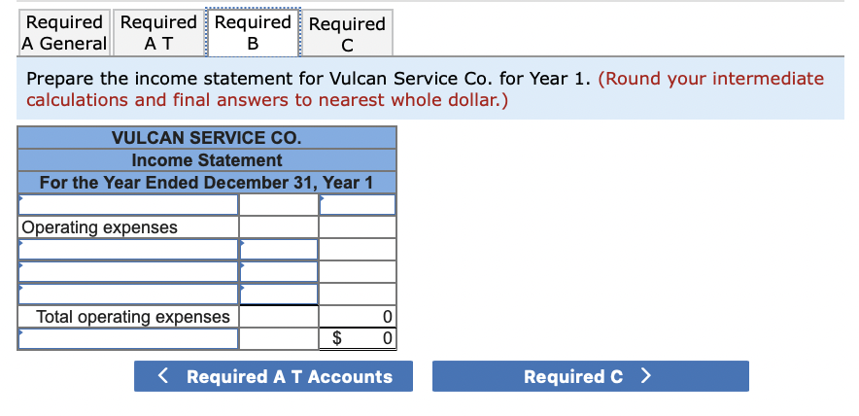Switch to the Required A T tab
This screenshot has height=416, width=859.
pos(158,33)
